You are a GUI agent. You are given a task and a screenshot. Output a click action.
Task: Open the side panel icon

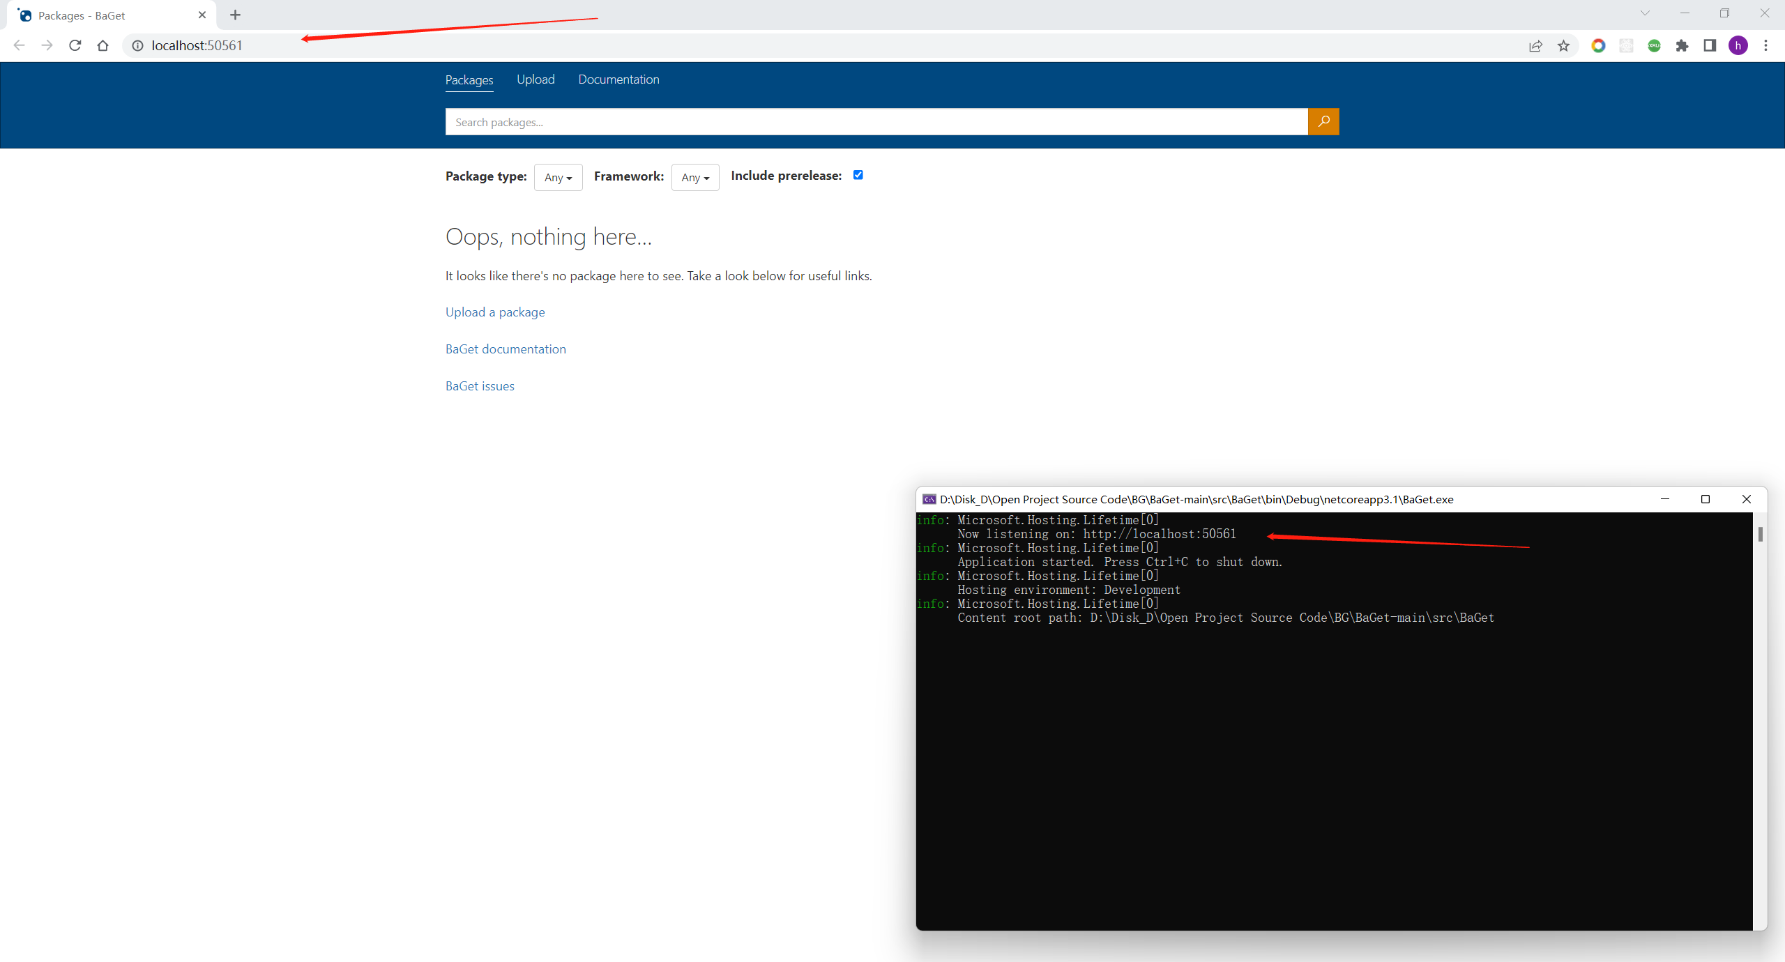point(1710,45)
